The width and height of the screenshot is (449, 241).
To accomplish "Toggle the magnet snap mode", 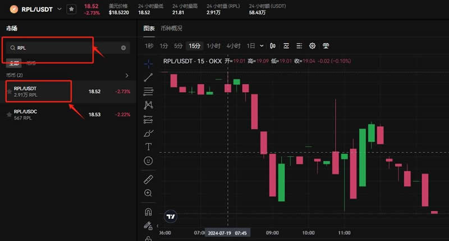I will point(148,212).
